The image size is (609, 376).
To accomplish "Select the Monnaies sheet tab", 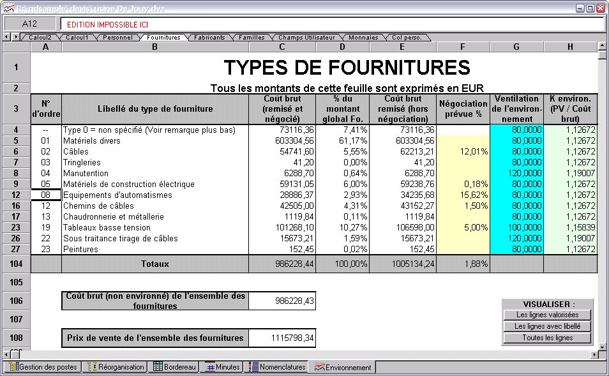I will pyautogui.click(x=363, y=38).
